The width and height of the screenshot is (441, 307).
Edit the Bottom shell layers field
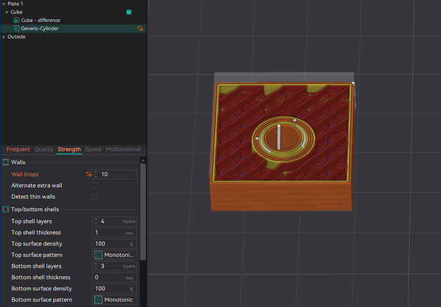pyautogui.click(x=114, y=266)
